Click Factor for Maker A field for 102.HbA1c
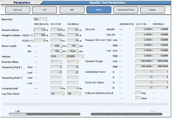 160,82
